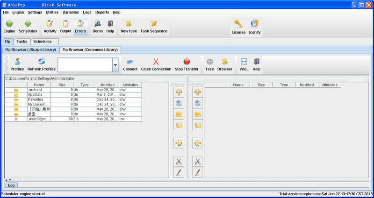
Task: Open the Utilities menu
Action: [x=52, y=13]
